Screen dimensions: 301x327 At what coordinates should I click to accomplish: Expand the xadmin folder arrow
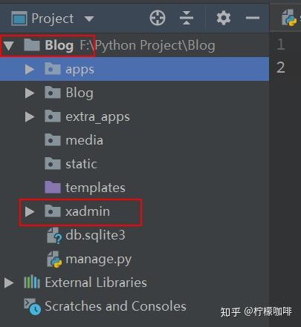30,212
